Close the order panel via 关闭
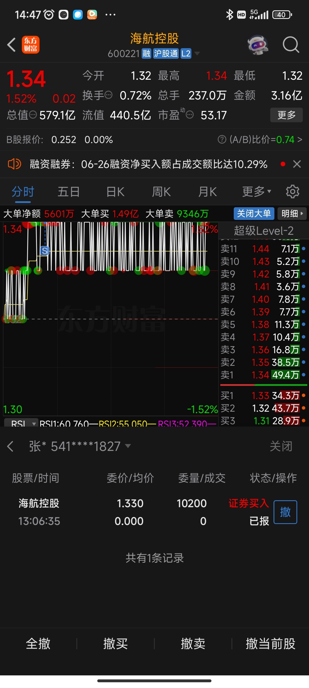309x688 pixels. (281, 446)
